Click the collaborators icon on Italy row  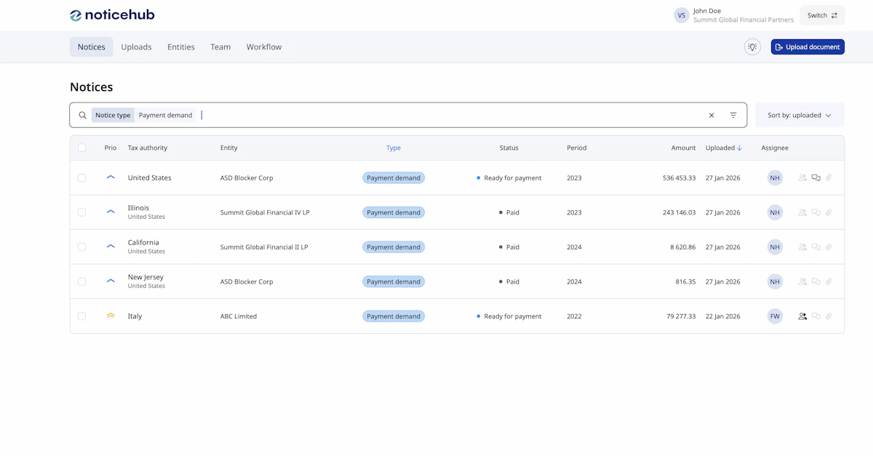click(802, 316)
